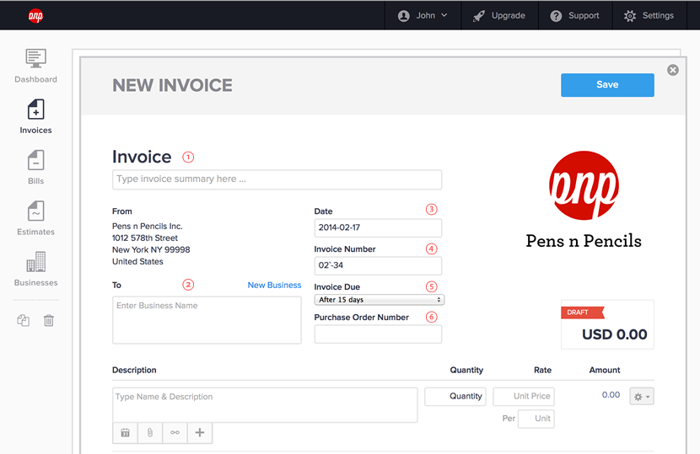The width and height of the screenshot is (700, 454).
Task: Click the United States address line
Action: 137,262
